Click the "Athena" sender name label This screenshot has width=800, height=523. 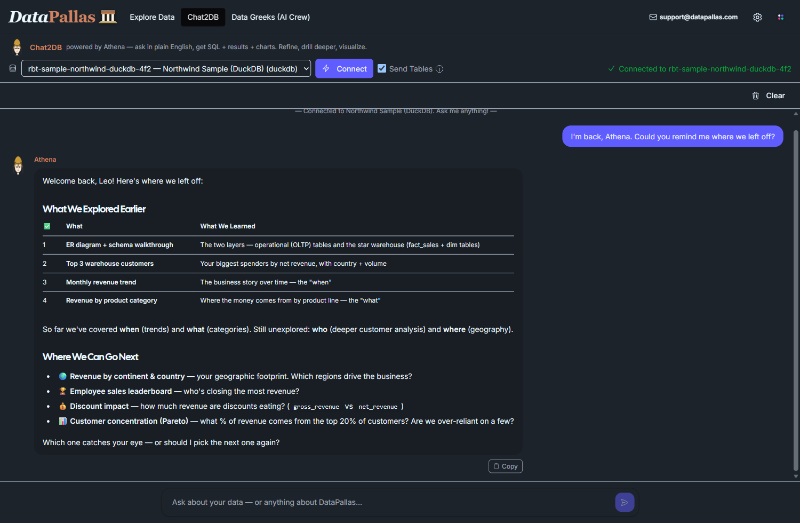click(x=45, y=160)
